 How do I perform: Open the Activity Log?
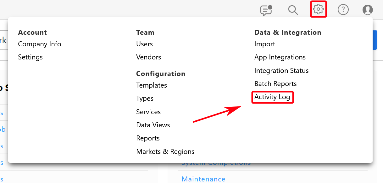272,97
